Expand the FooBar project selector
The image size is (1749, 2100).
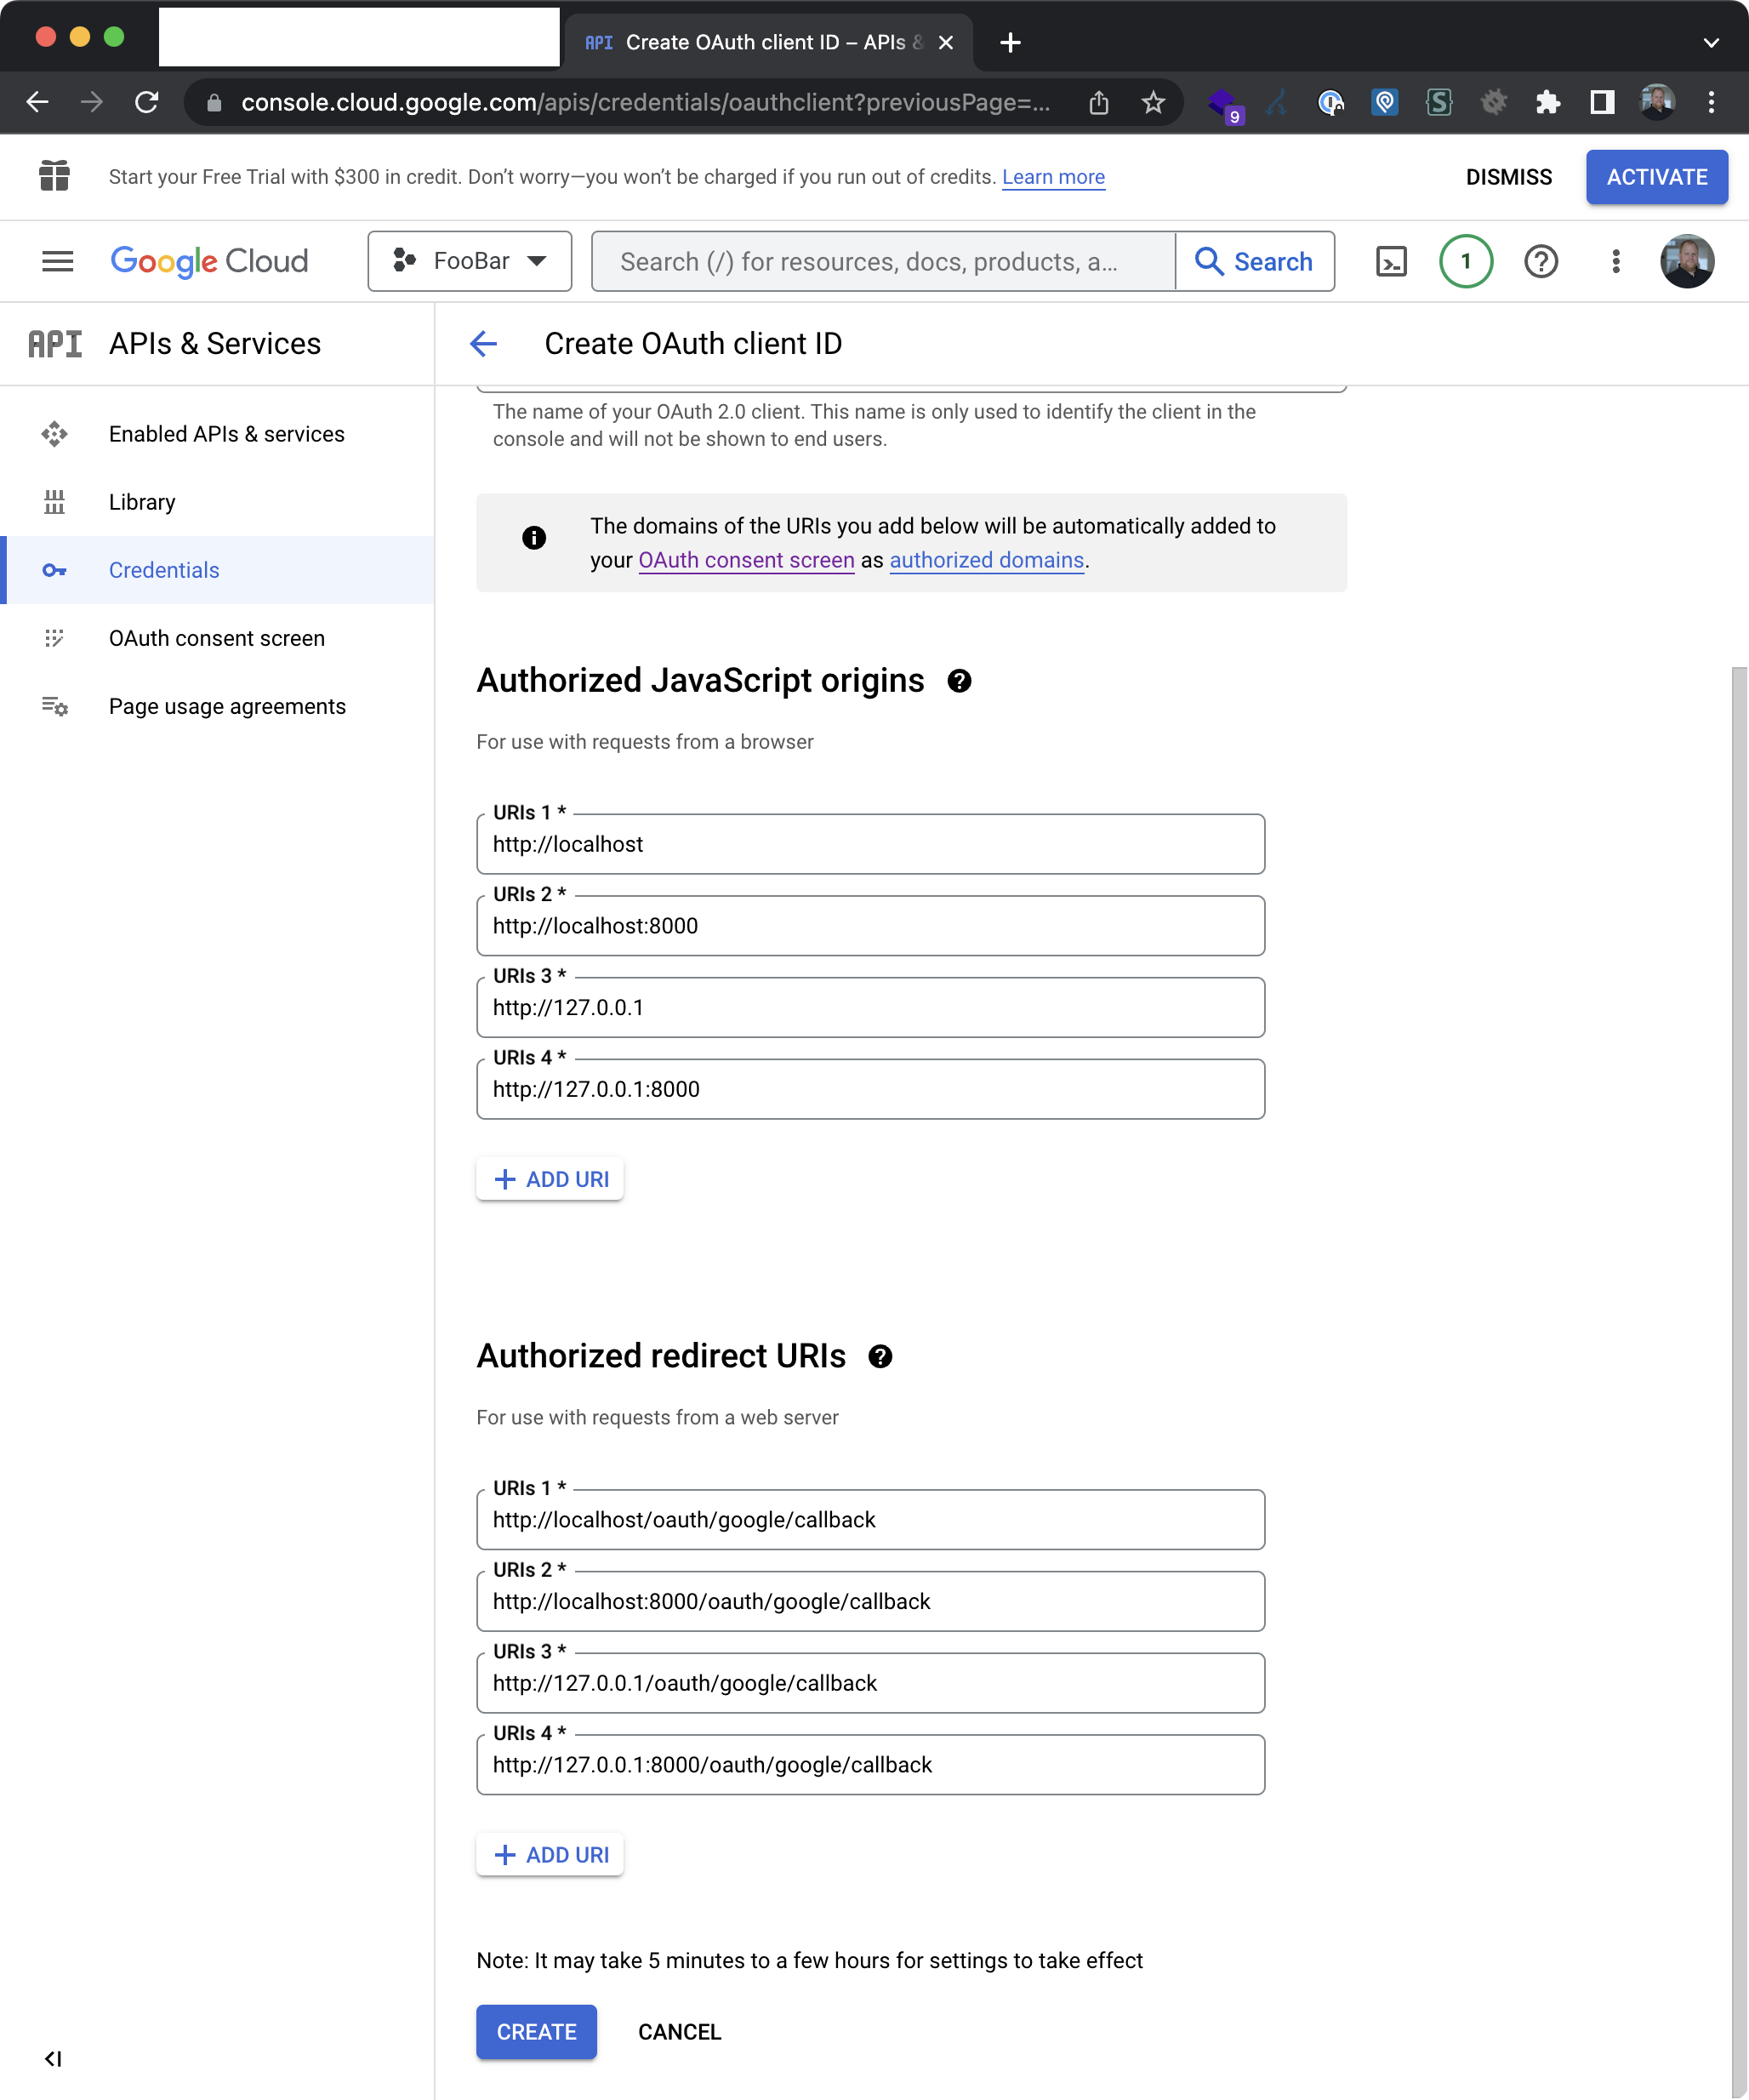[x=470, y=262]
